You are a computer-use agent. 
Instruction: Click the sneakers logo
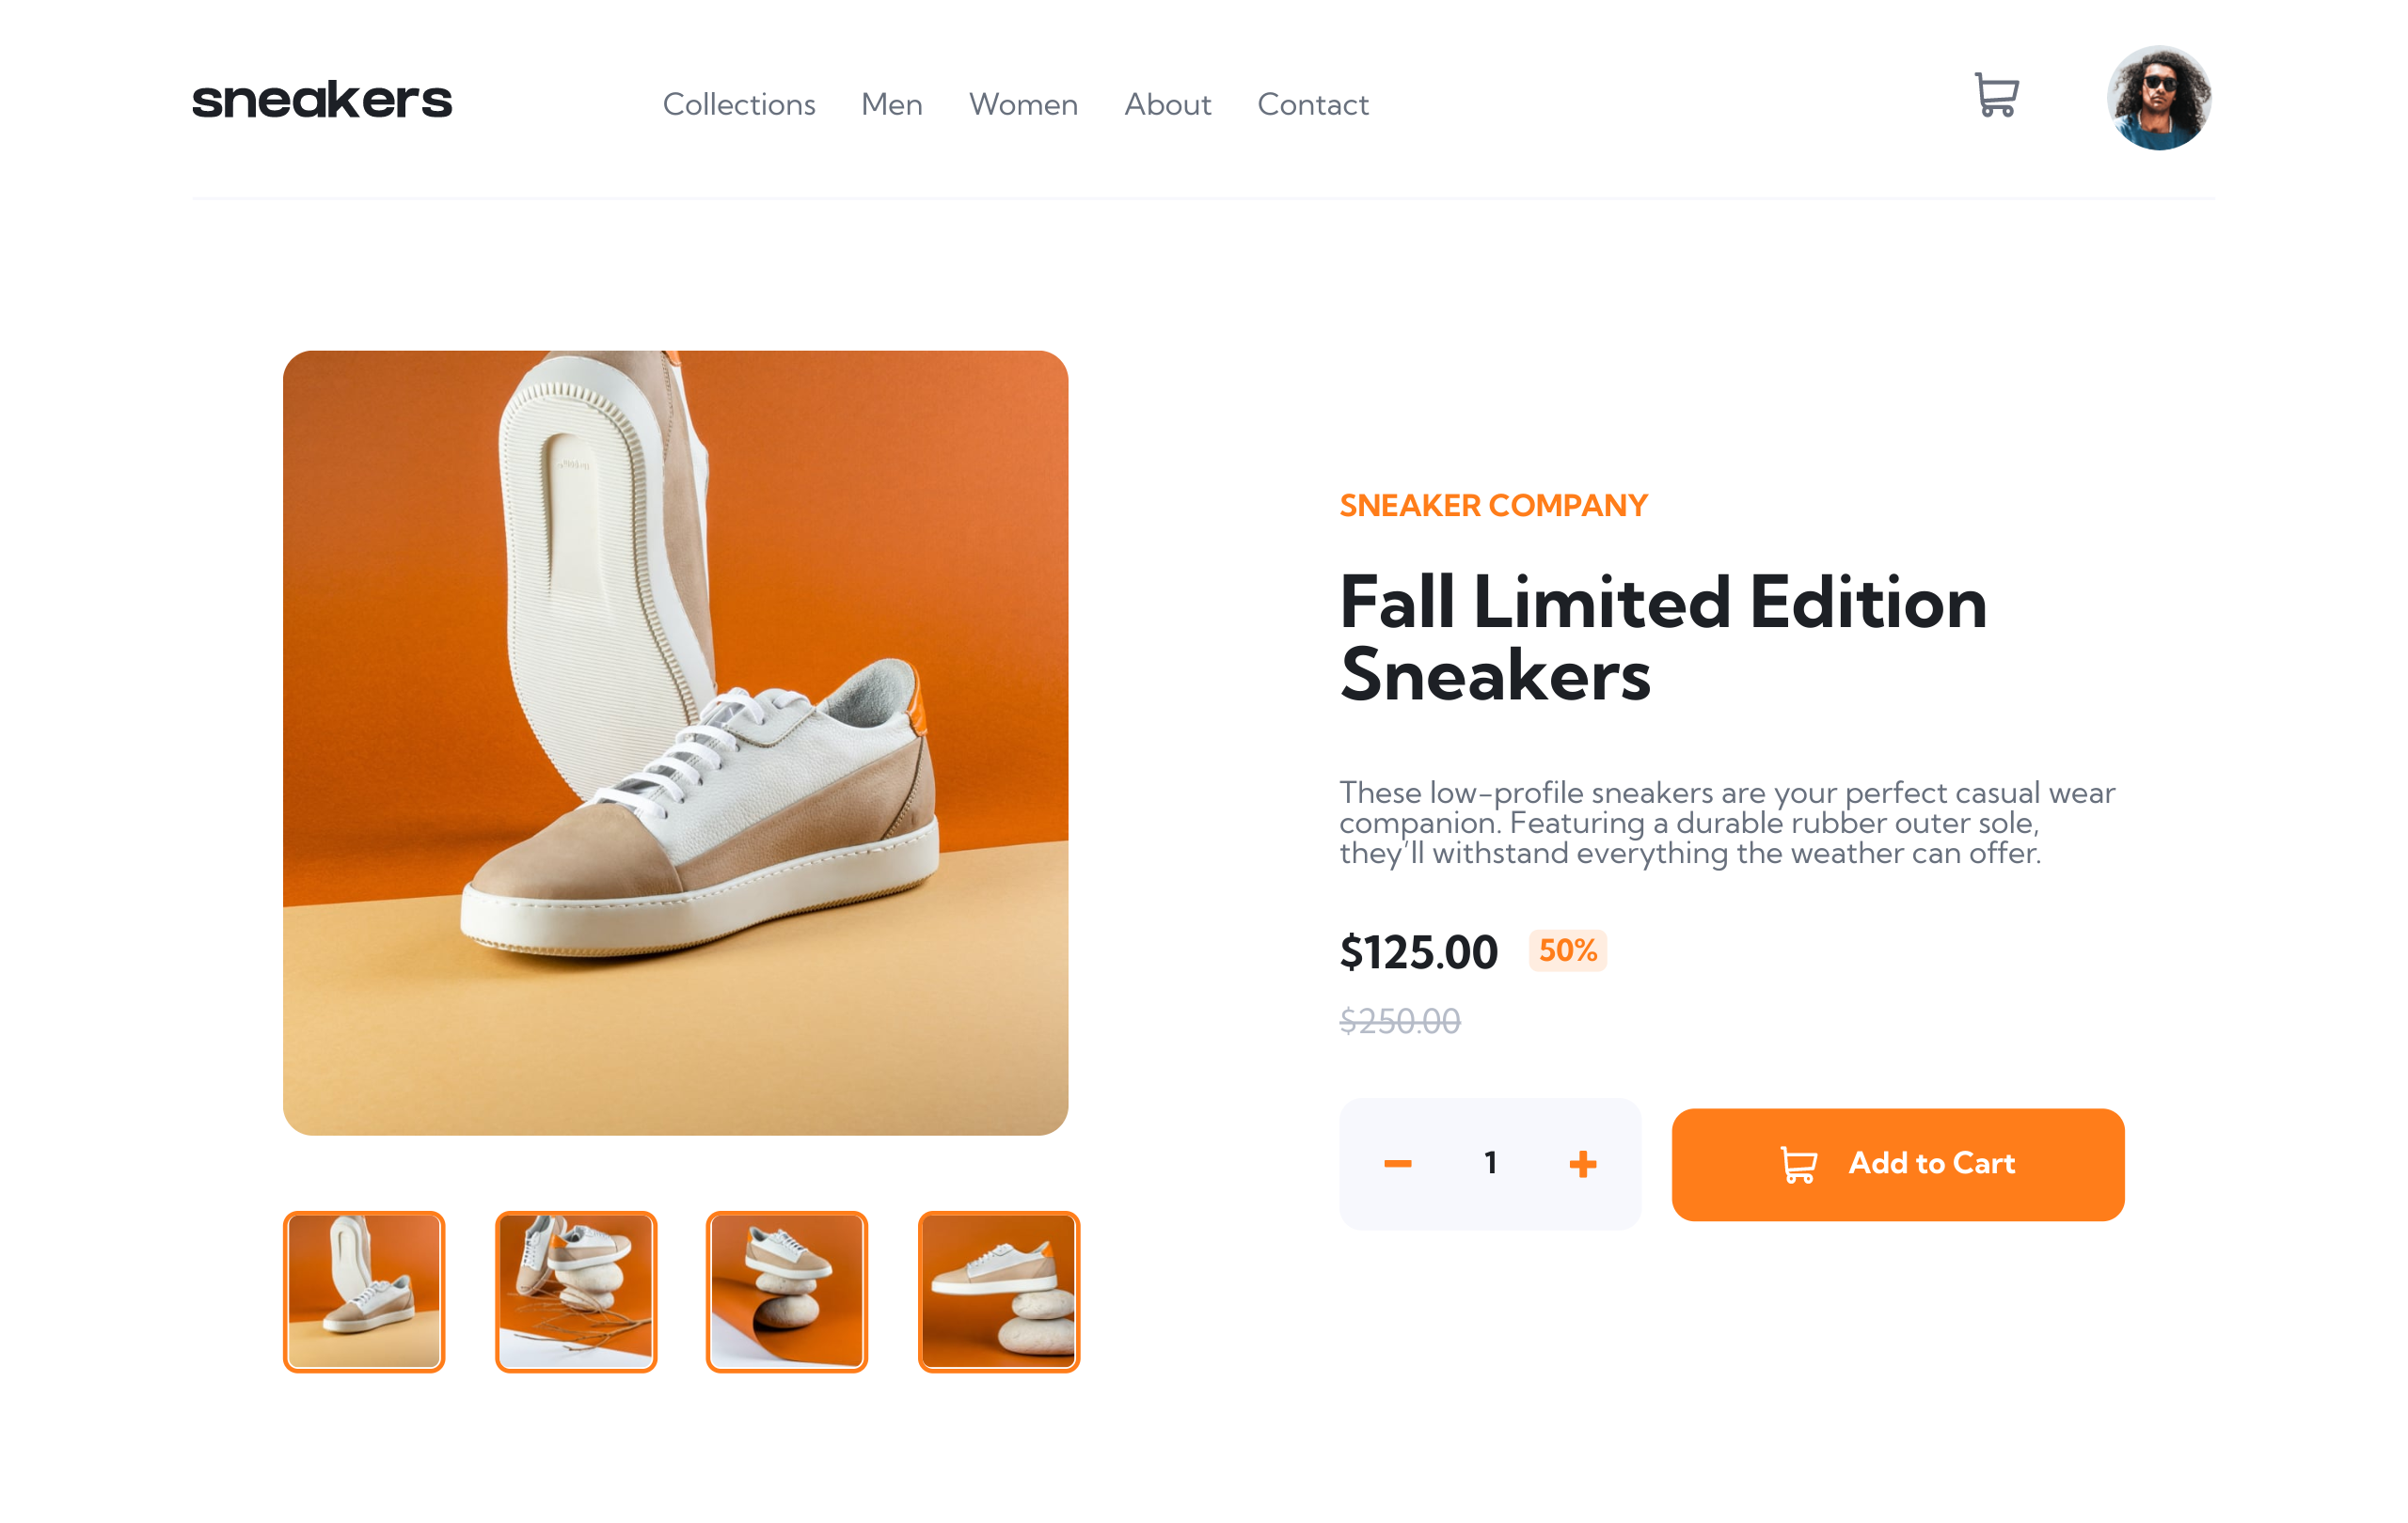tap(322, 100)
